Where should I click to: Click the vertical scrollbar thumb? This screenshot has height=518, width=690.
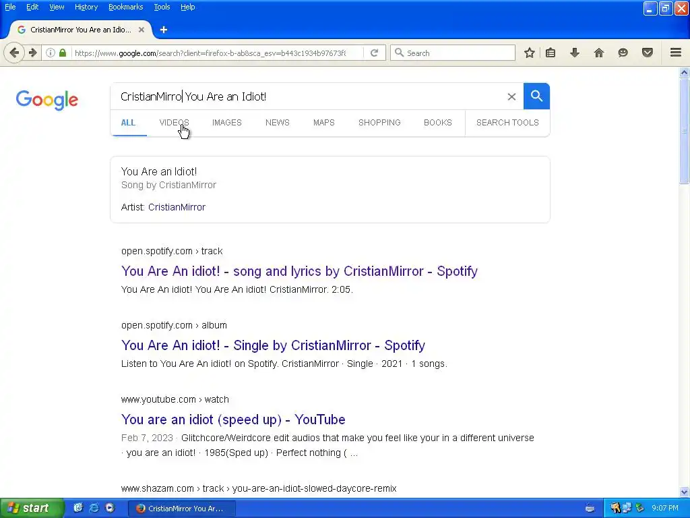tap(685, 131)
